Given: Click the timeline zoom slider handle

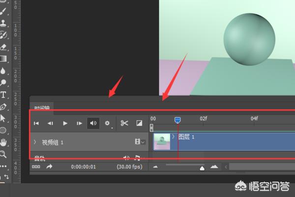Looking at the screenshot, I should [x=202, y=168].
